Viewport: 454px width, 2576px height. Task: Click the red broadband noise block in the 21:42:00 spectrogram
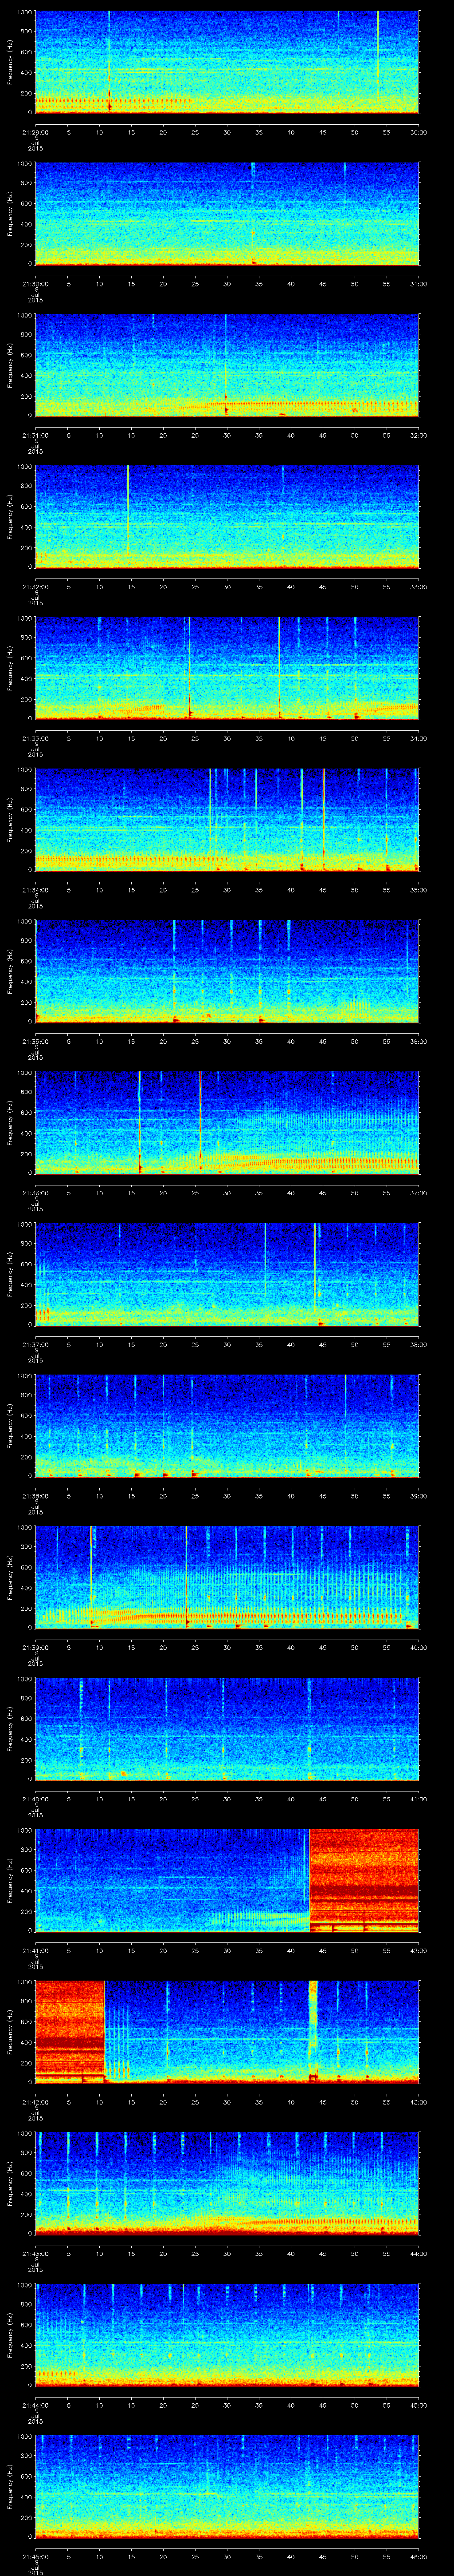(x=71, y=2032)
